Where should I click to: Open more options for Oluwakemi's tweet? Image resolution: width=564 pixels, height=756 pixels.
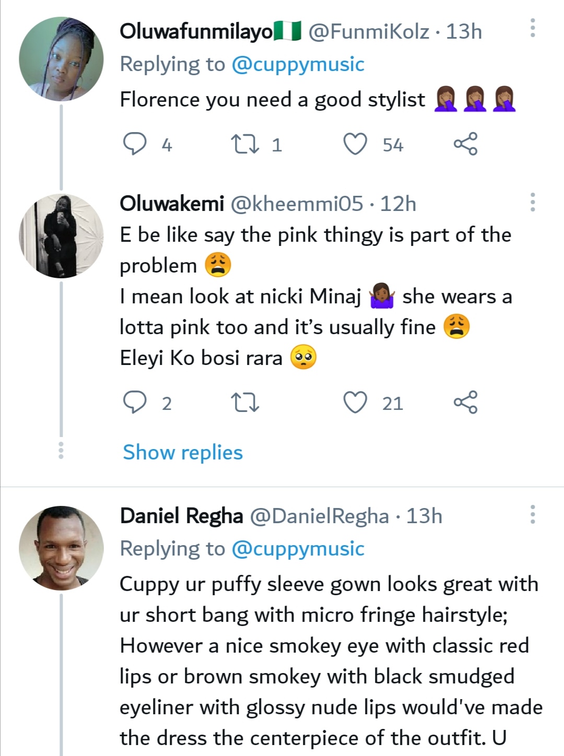pos(532,202)
